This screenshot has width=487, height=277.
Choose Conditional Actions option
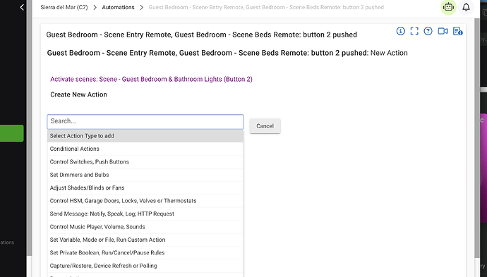(x=145, y=149)
